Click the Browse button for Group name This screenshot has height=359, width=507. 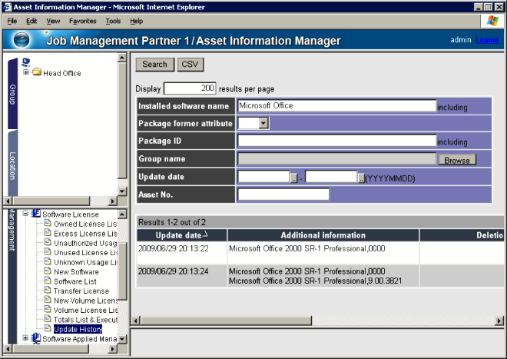tap(457, 160)
